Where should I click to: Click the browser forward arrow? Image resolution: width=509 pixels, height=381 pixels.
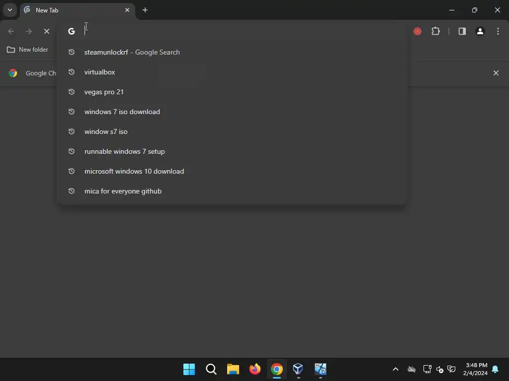(x=29, y=31)
